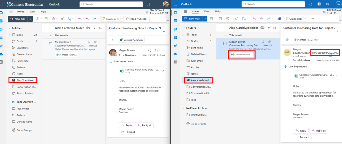Click Reply all button below left message
Screen dimensions: 342x144
pos(144,125)
